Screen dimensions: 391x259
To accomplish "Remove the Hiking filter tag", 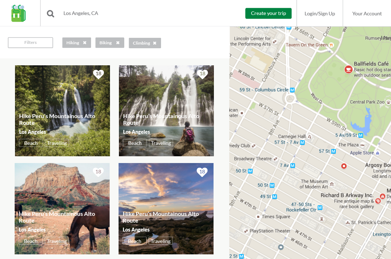I will pos(85,43).
